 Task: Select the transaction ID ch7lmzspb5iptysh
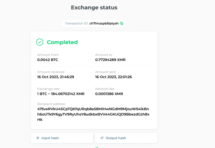point(104,23)
